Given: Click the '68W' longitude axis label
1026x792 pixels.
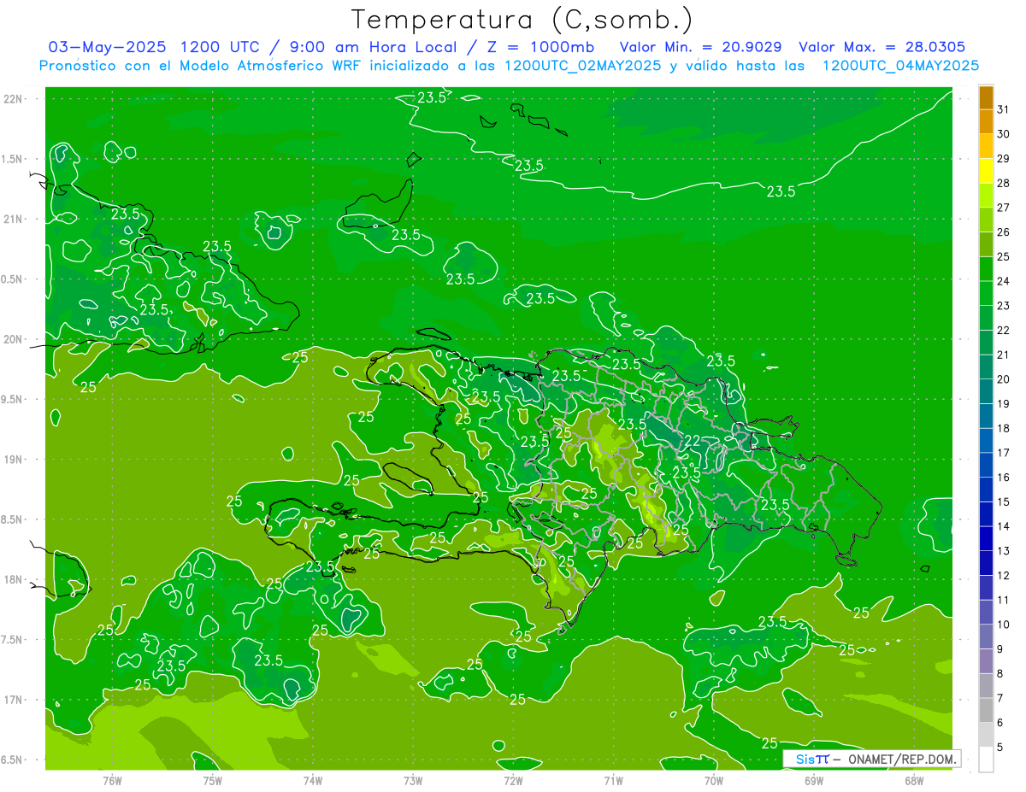Looking at the screenshot, I should click(x=914, y=780).
